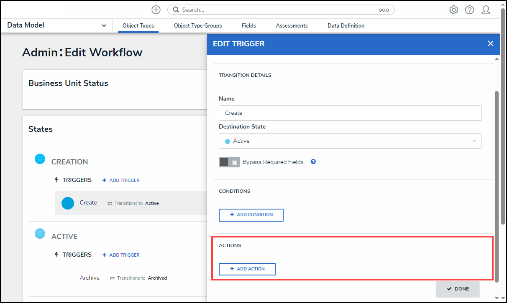Click the Add Action button
The image size is (507, 303).
coord(247,269)
